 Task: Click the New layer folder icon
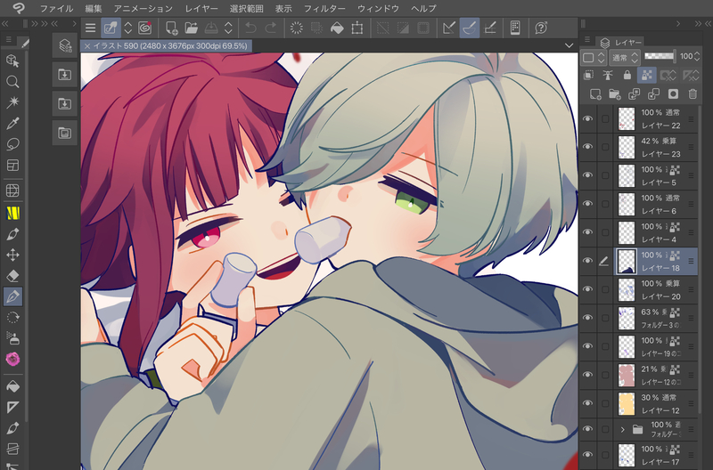(615, 94)
